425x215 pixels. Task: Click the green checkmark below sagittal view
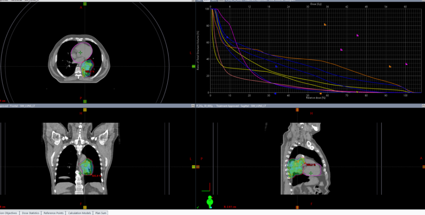coord(198,207)
